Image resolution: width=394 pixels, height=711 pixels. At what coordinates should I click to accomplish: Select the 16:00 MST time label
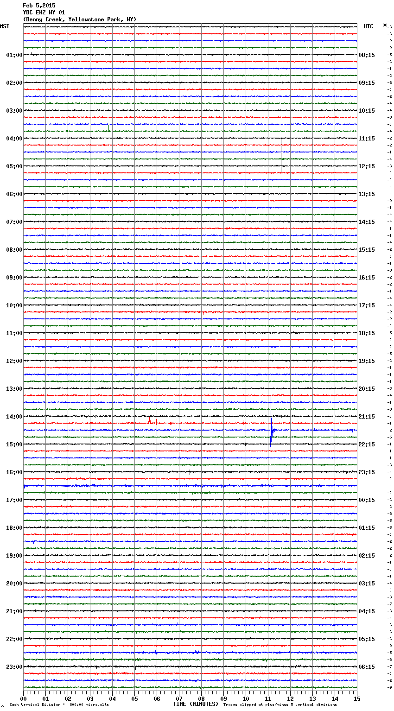(14, 472)
